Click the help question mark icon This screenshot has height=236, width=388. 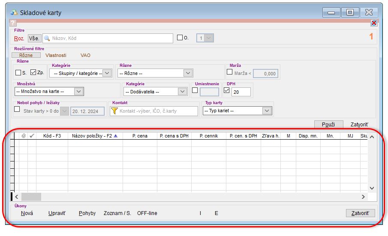[12, 23]
